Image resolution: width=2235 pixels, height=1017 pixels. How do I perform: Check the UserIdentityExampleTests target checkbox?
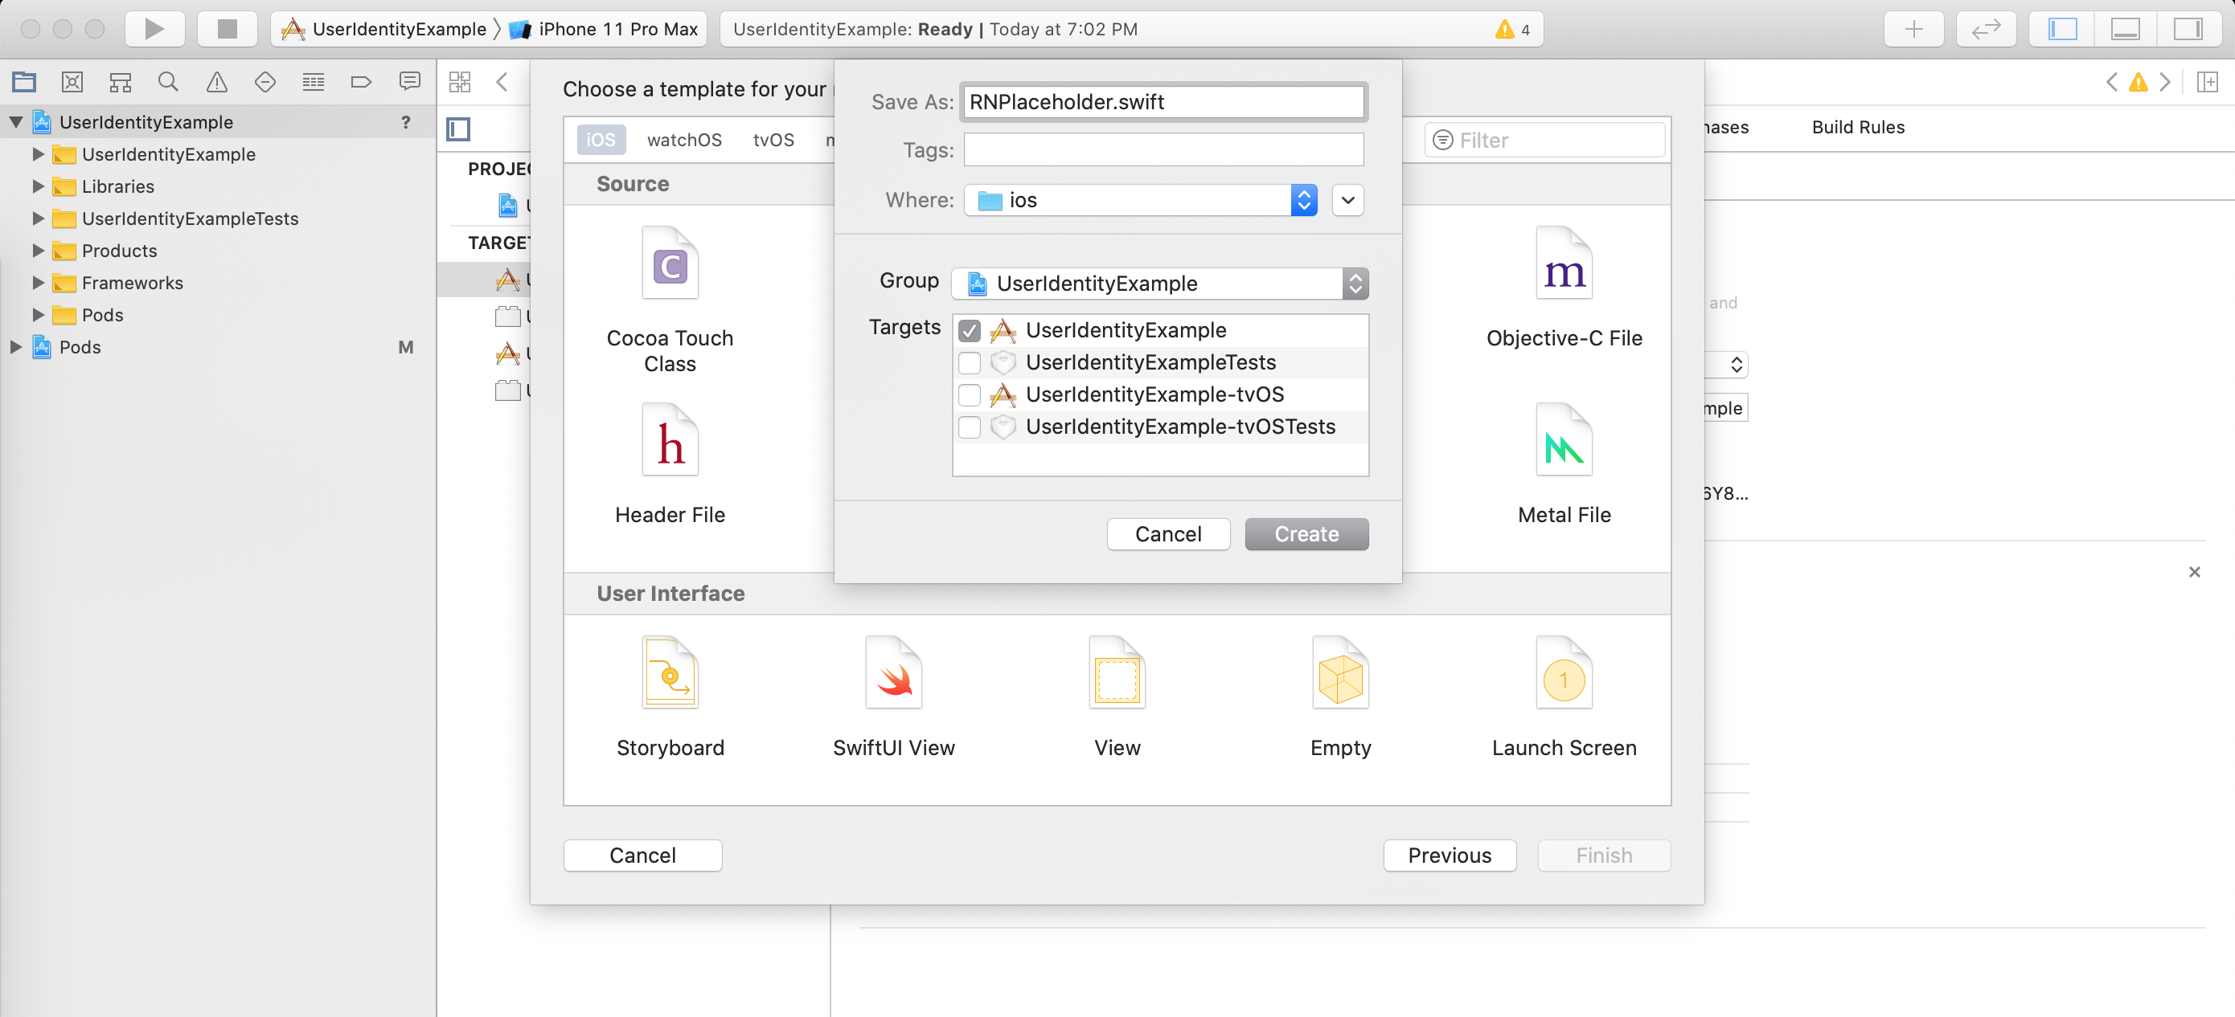969,362
